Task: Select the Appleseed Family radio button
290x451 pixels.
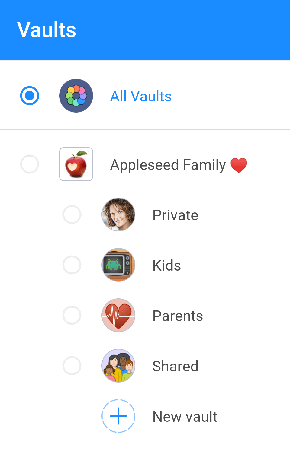Action: [x=30, y=164]
